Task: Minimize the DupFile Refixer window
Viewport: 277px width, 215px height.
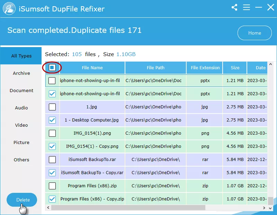Action: [x=258, y=7]
